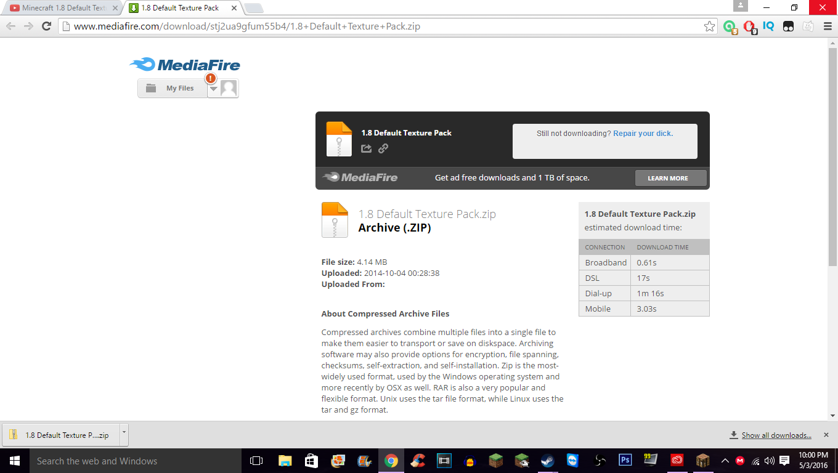Expand the MediaFire account dropdown arrow

click(213, 89)
